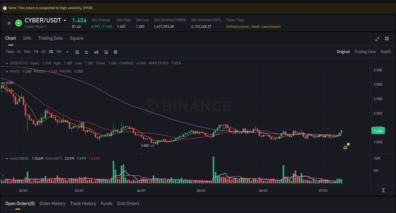Favorite the CYBER/USDT pair via star icon

click(x=9, y=23)
